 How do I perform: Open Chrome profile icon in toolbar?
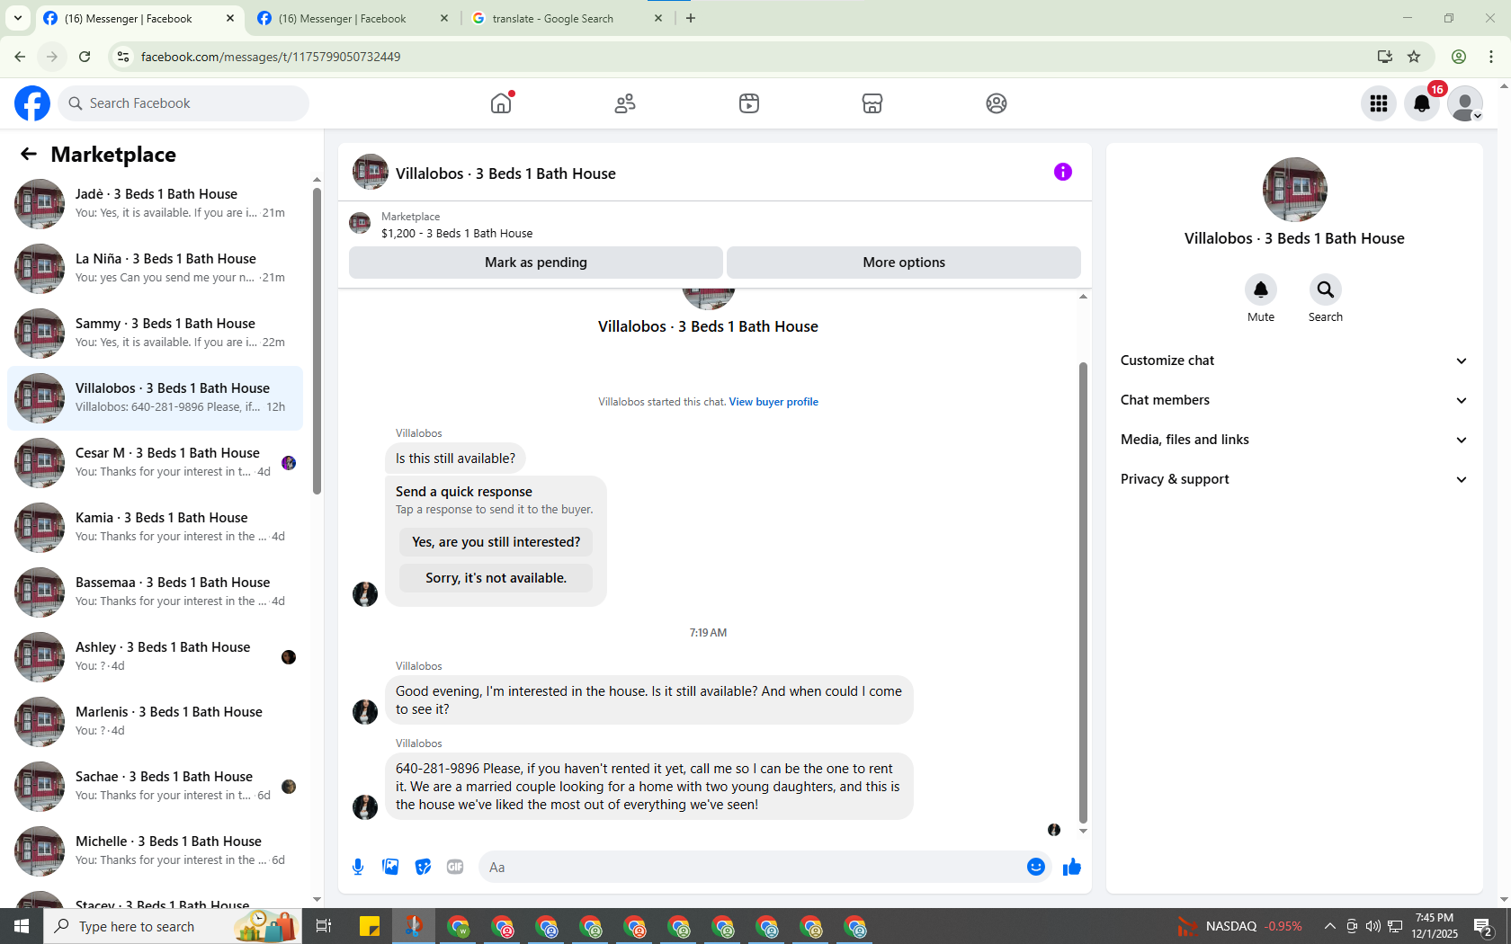coord(1459,57)
